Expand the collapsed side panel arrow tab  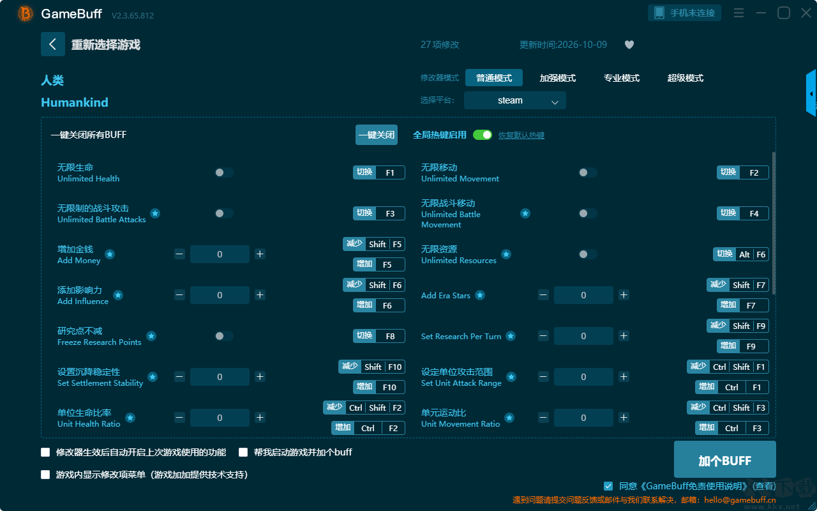(x=811, y=93)
